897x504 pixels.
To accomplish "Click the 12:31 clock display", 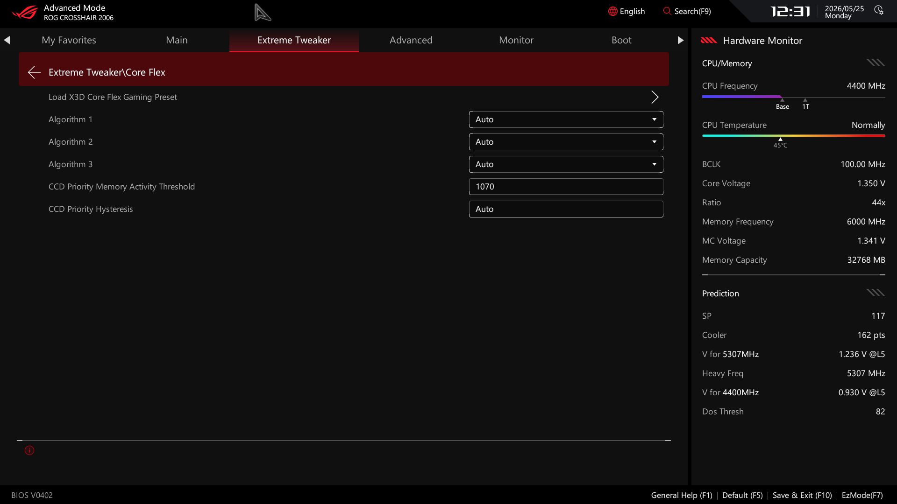I will (x=790, y=11).
